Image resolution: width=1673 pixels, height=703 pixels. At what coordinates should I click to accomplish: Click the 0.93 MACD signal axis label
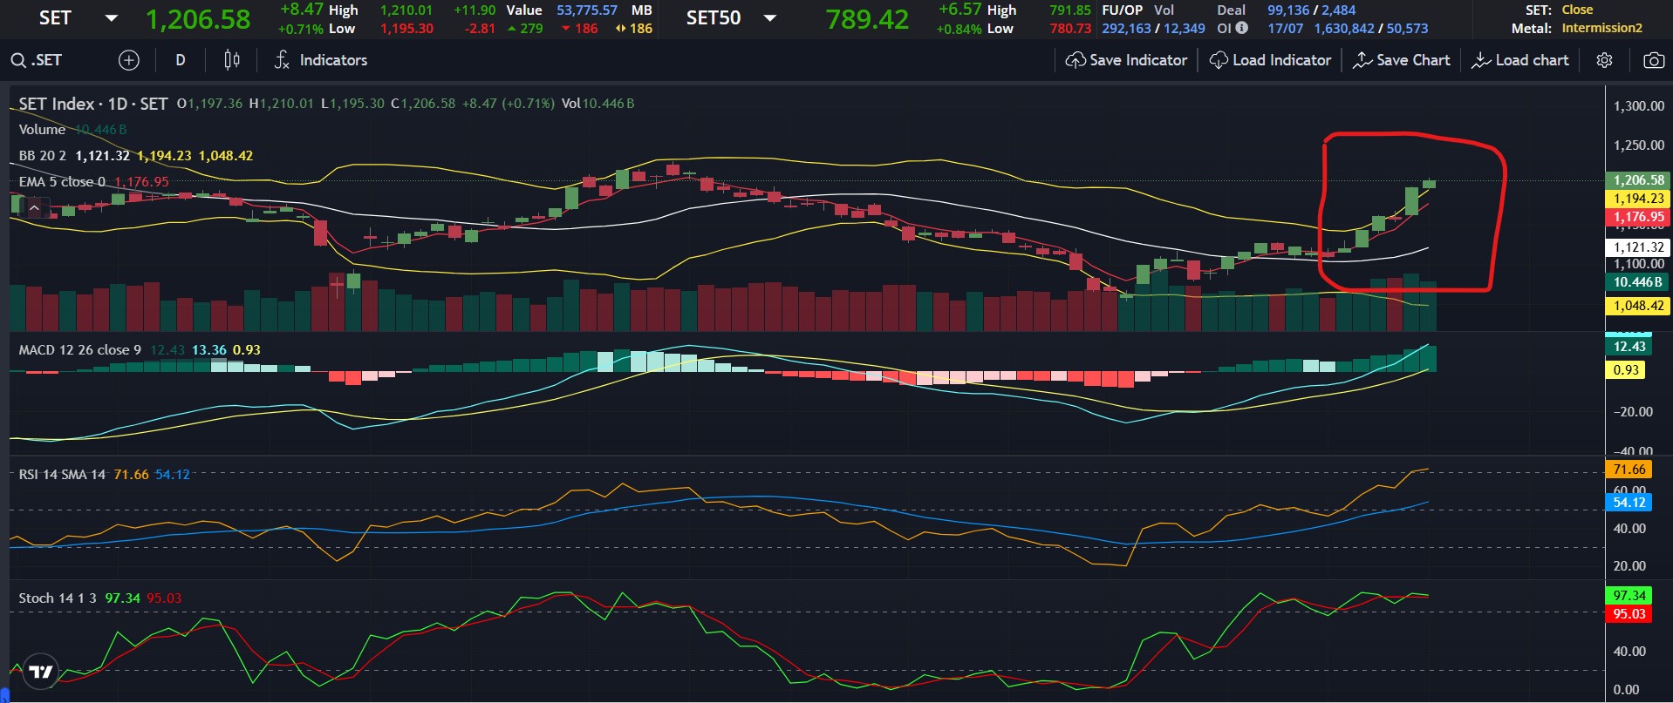(1625, 370)
